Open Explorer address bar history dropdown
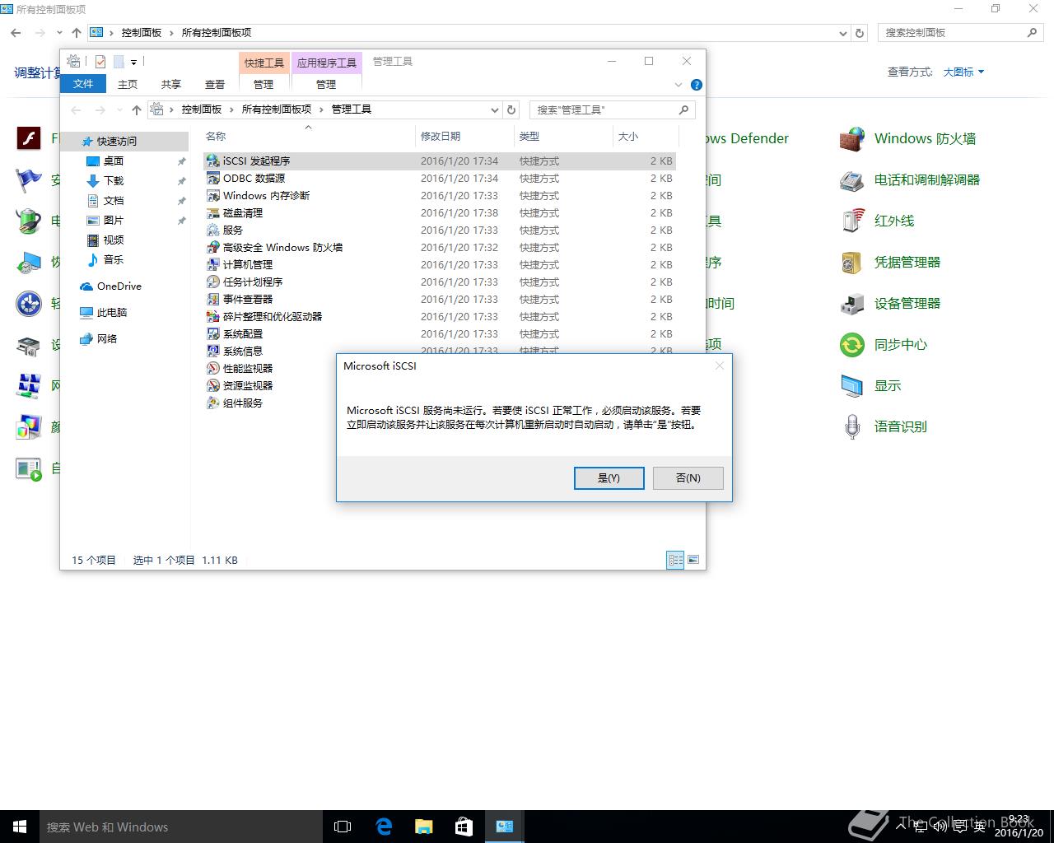 [494, 109]
